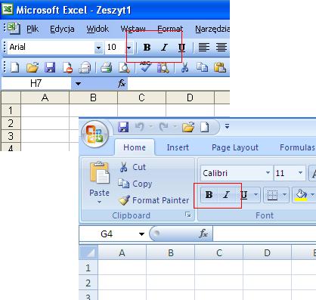The image size is (316, 300).
Task: Click the printer icon in standard toolbar
Action: tap(107, 67)
